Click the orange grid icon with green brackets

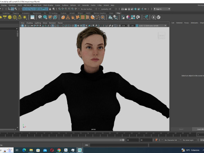[x=83, y=17]
